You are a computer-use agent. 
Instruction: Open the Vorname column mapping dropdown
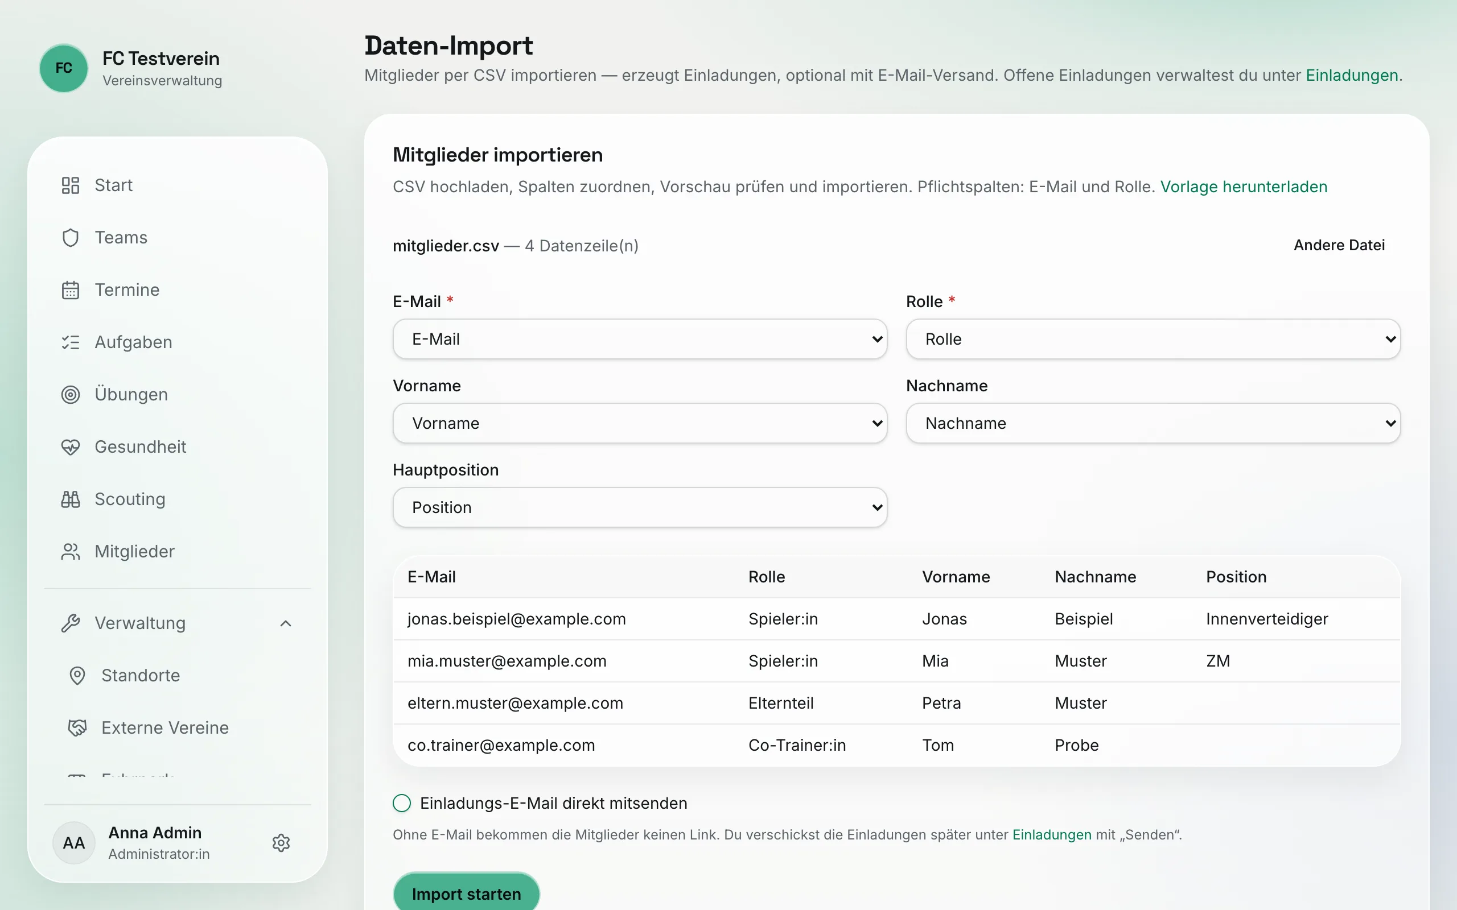point(640,423)
